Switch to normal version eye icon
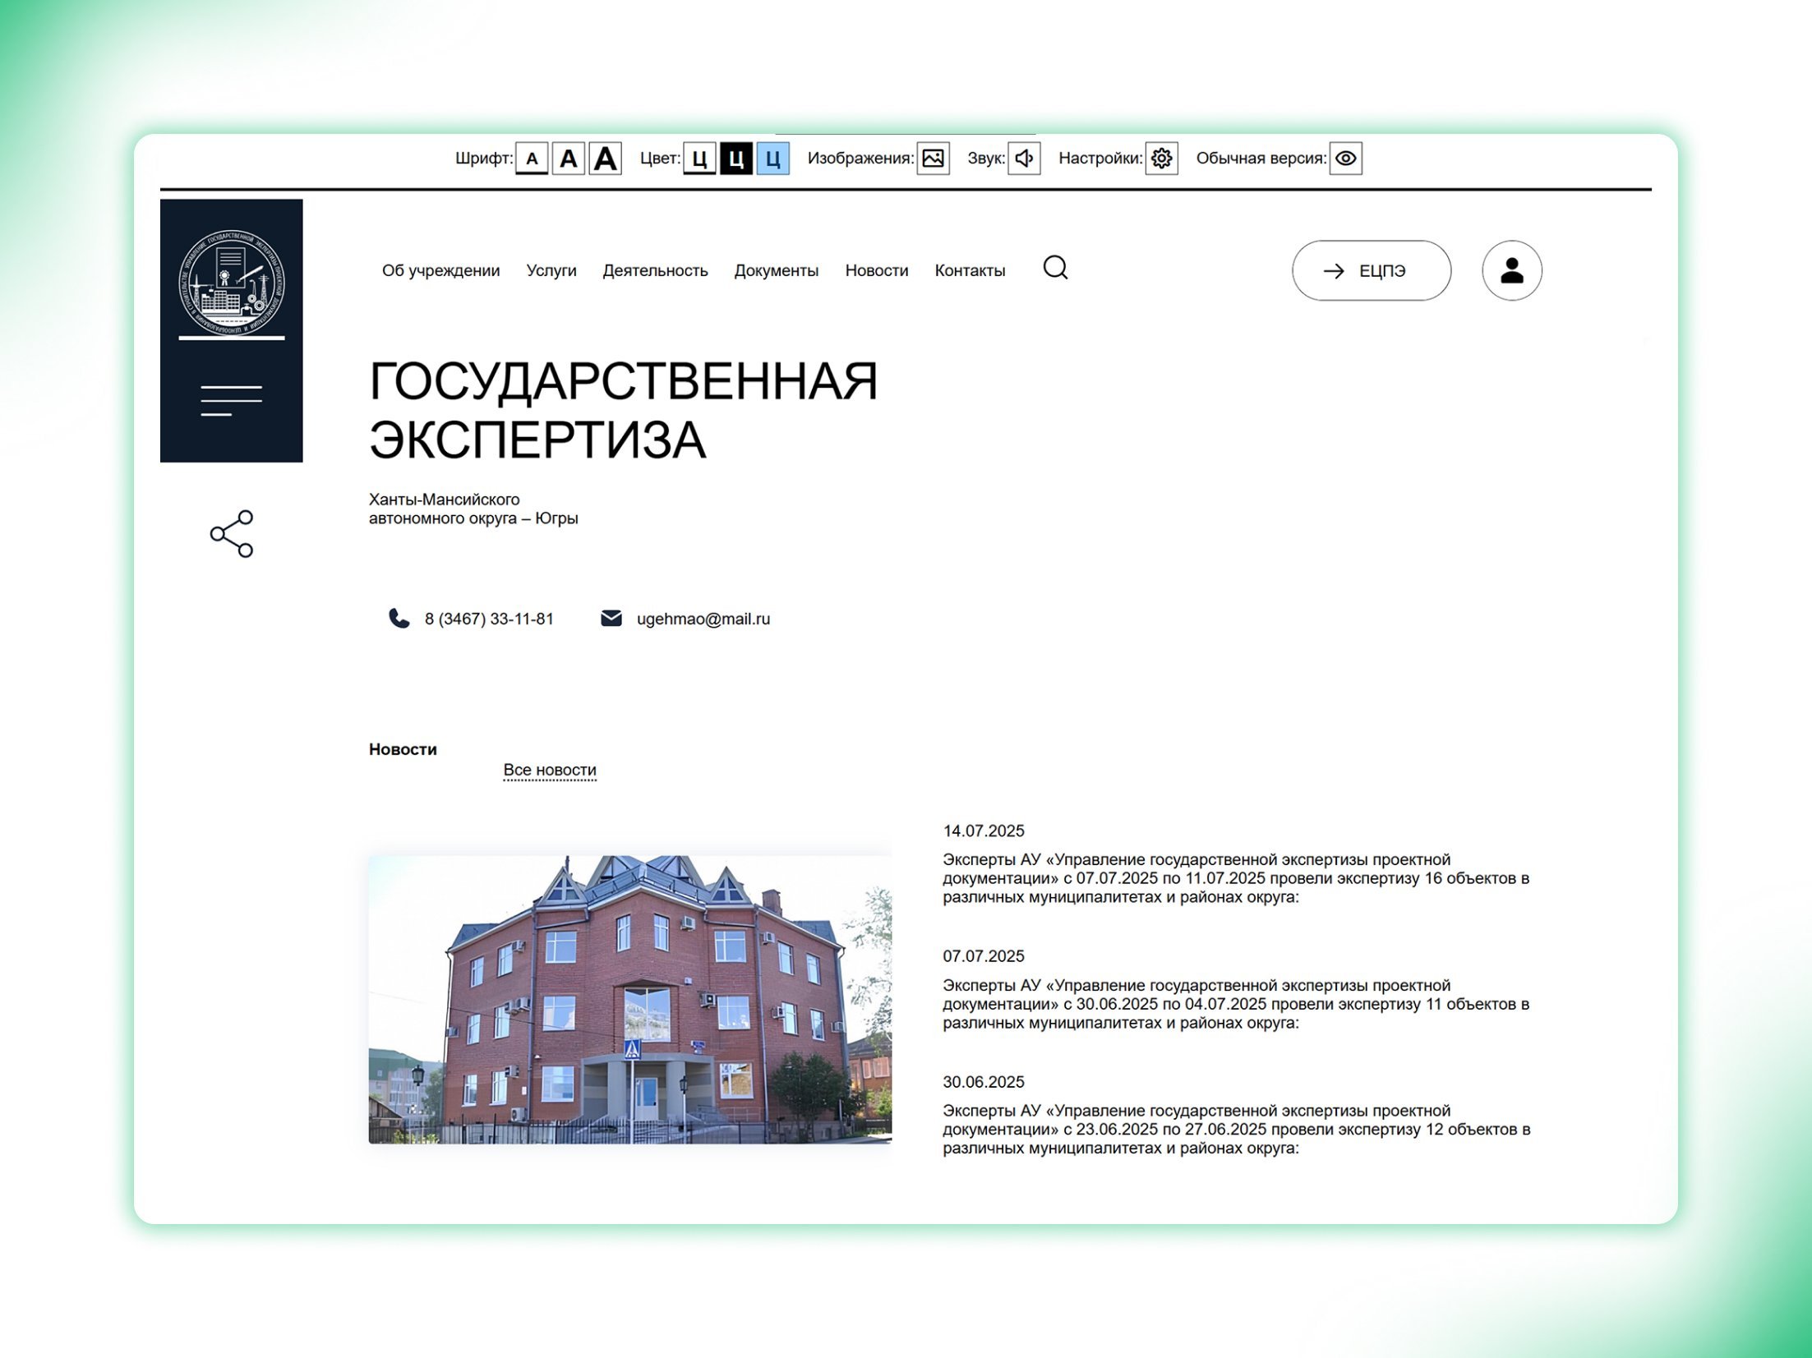Image resolution: width=1812 pixels, height=1358 pixels. (1345, 158)
